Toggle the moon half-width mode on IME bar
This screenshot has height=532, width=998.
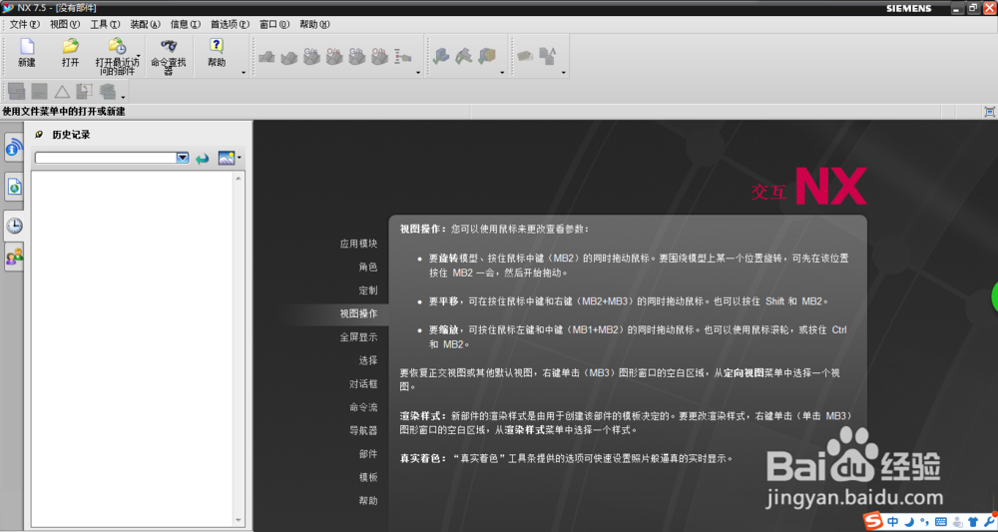coord(911,522)
